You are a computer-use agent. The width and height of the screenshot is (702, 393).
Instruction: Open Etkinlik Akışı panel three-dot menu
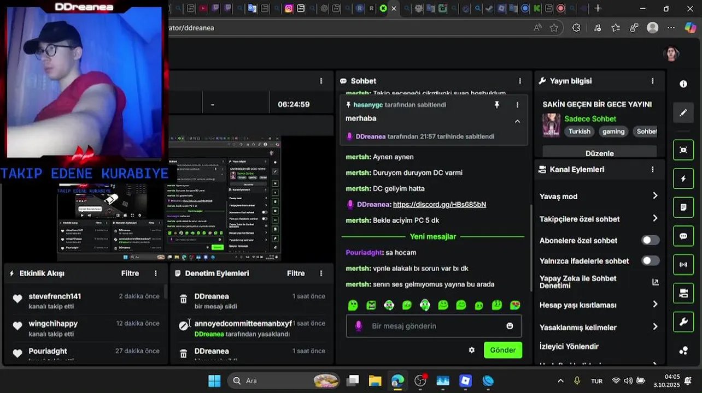point(156,273)
